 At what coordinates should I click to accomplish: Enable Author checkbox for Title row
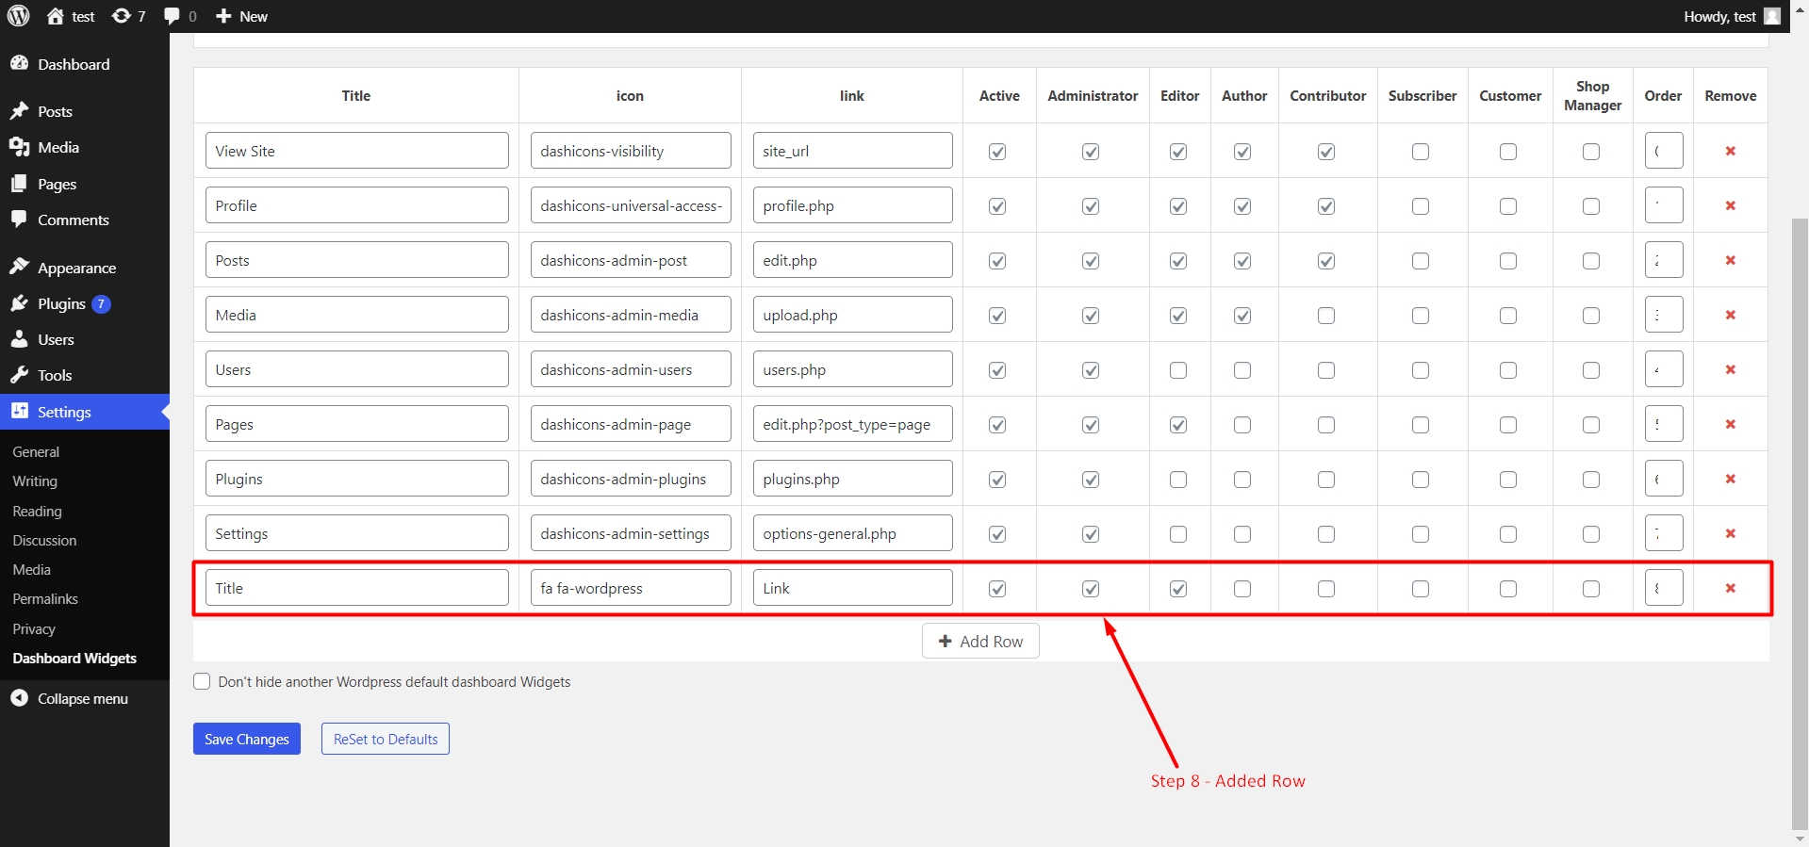1242,589
